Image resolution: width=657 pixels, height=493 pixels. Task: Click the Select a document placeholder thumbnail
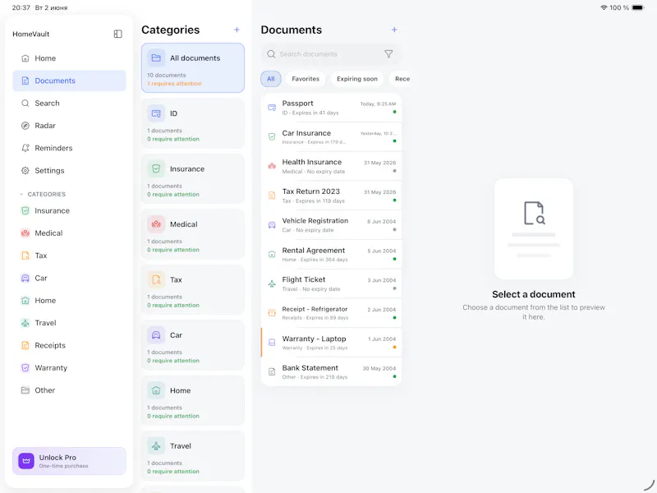click(x=533, y=229)
